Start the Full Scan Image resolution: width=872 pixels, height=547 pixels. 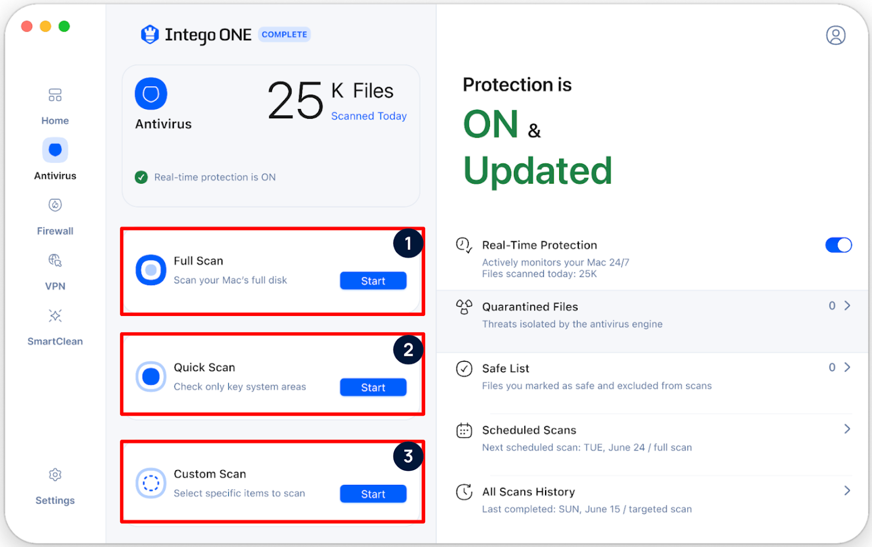pos(373,281)
